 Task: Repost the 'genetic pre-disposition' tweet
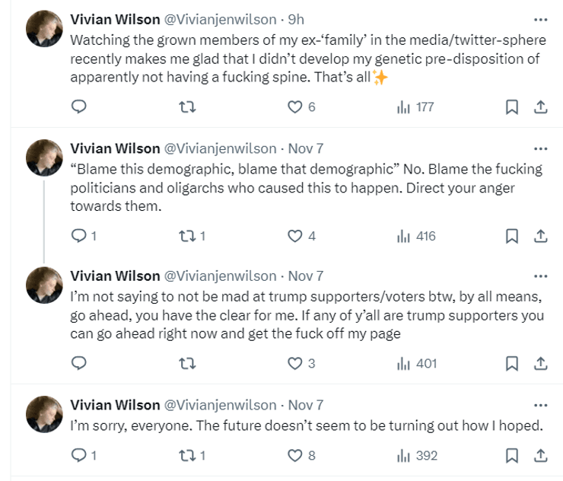click(183, 107)
